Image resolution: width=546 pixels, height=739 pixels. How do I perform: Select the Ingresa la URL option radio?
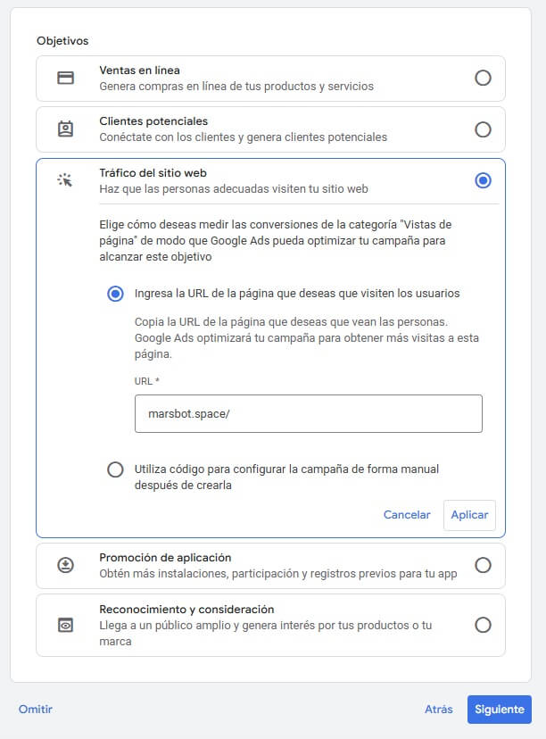click(x=115, y=294)
